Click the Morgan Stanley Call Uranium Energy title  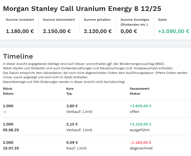coord(82,9)
